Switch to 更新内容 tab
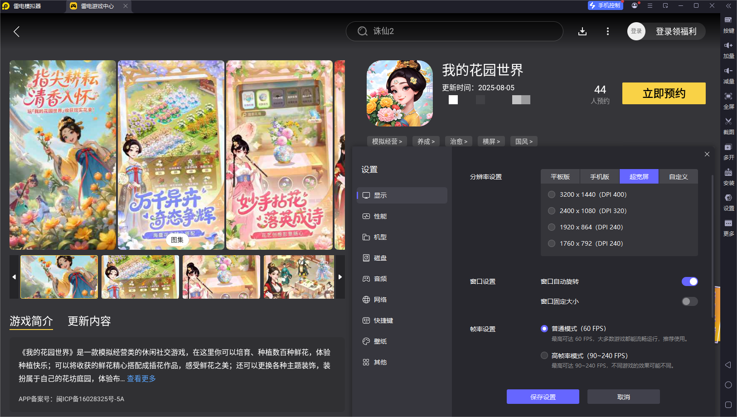Image resolution: width=737 pixels, height=417 pixels. click(89, 321)
